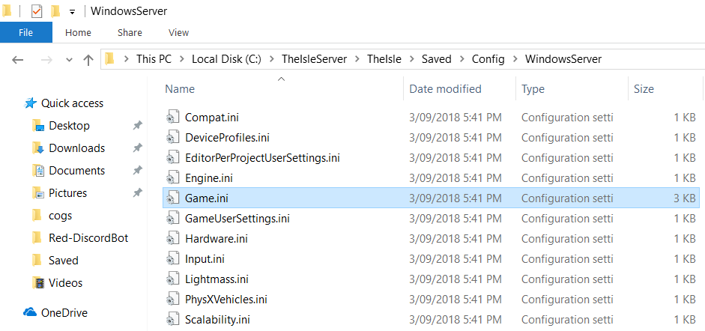The width and height of the screenshot is (705, 331).
Task: Open the File menu
Action: tap(25, 33)
